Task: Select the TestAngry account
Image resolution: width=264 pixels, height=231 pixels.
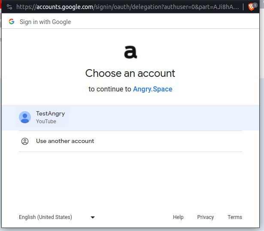Action: [130, 118]
